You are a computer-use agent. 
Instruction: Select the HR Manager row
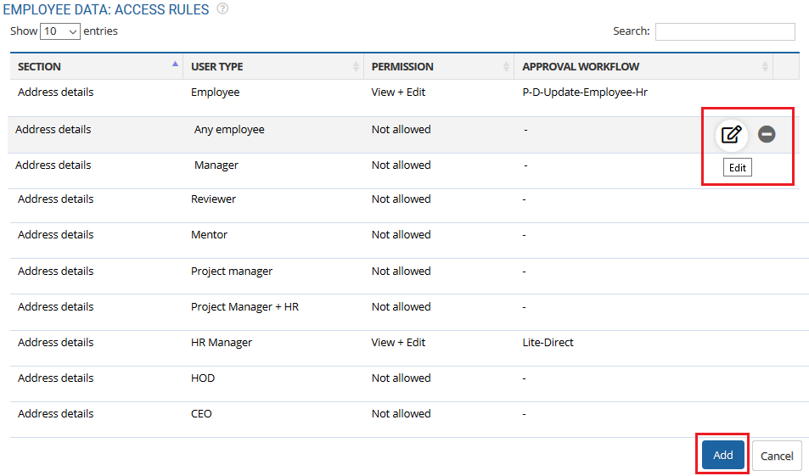(x=222, y=343)
